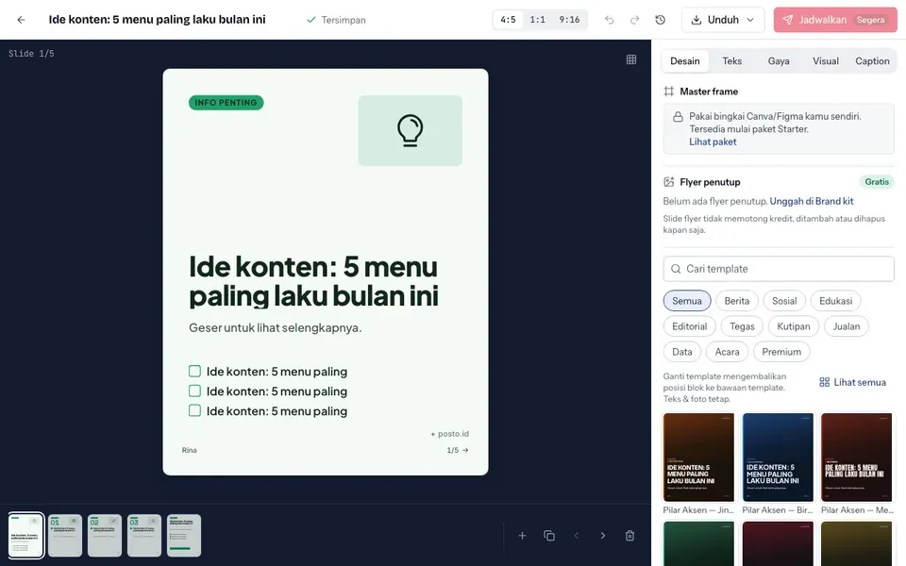Filter templates by Semua
Viewport: 906px width, 566px height.
687,301
